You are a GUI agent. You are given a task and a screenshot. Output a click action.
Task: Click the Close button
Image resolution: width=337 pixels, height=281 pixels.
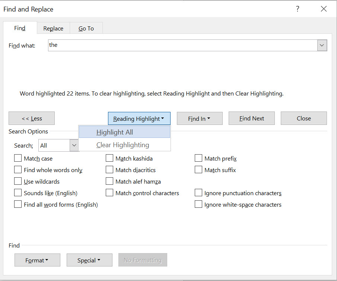(x=304, y=118)
